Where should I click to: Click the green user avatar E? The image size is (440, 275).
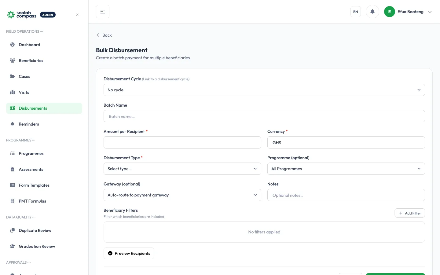[390, 12]
